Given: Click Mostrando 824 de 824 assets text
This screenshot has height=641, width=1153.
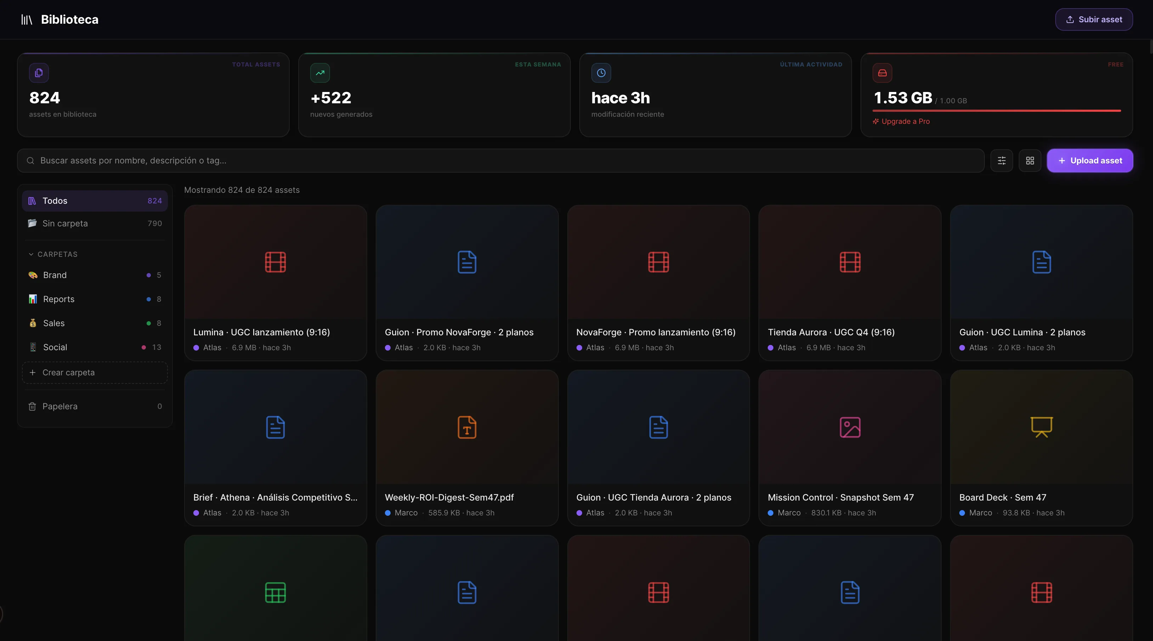Looking at the screenshot, I should click(x=242, y=190).
